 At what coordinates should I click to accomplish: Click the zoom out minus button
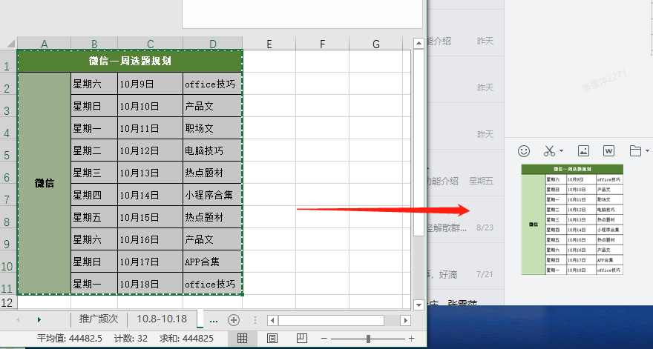pyautogui.click(x=324, y=339)
